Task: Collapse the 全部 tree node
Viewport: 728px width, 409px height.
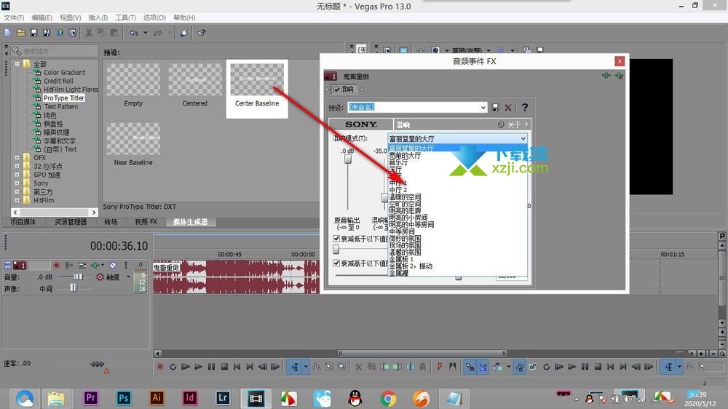Action: (x=17, y=63)
